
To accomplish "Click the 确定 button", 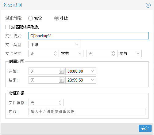I will (x=145, y=128).
